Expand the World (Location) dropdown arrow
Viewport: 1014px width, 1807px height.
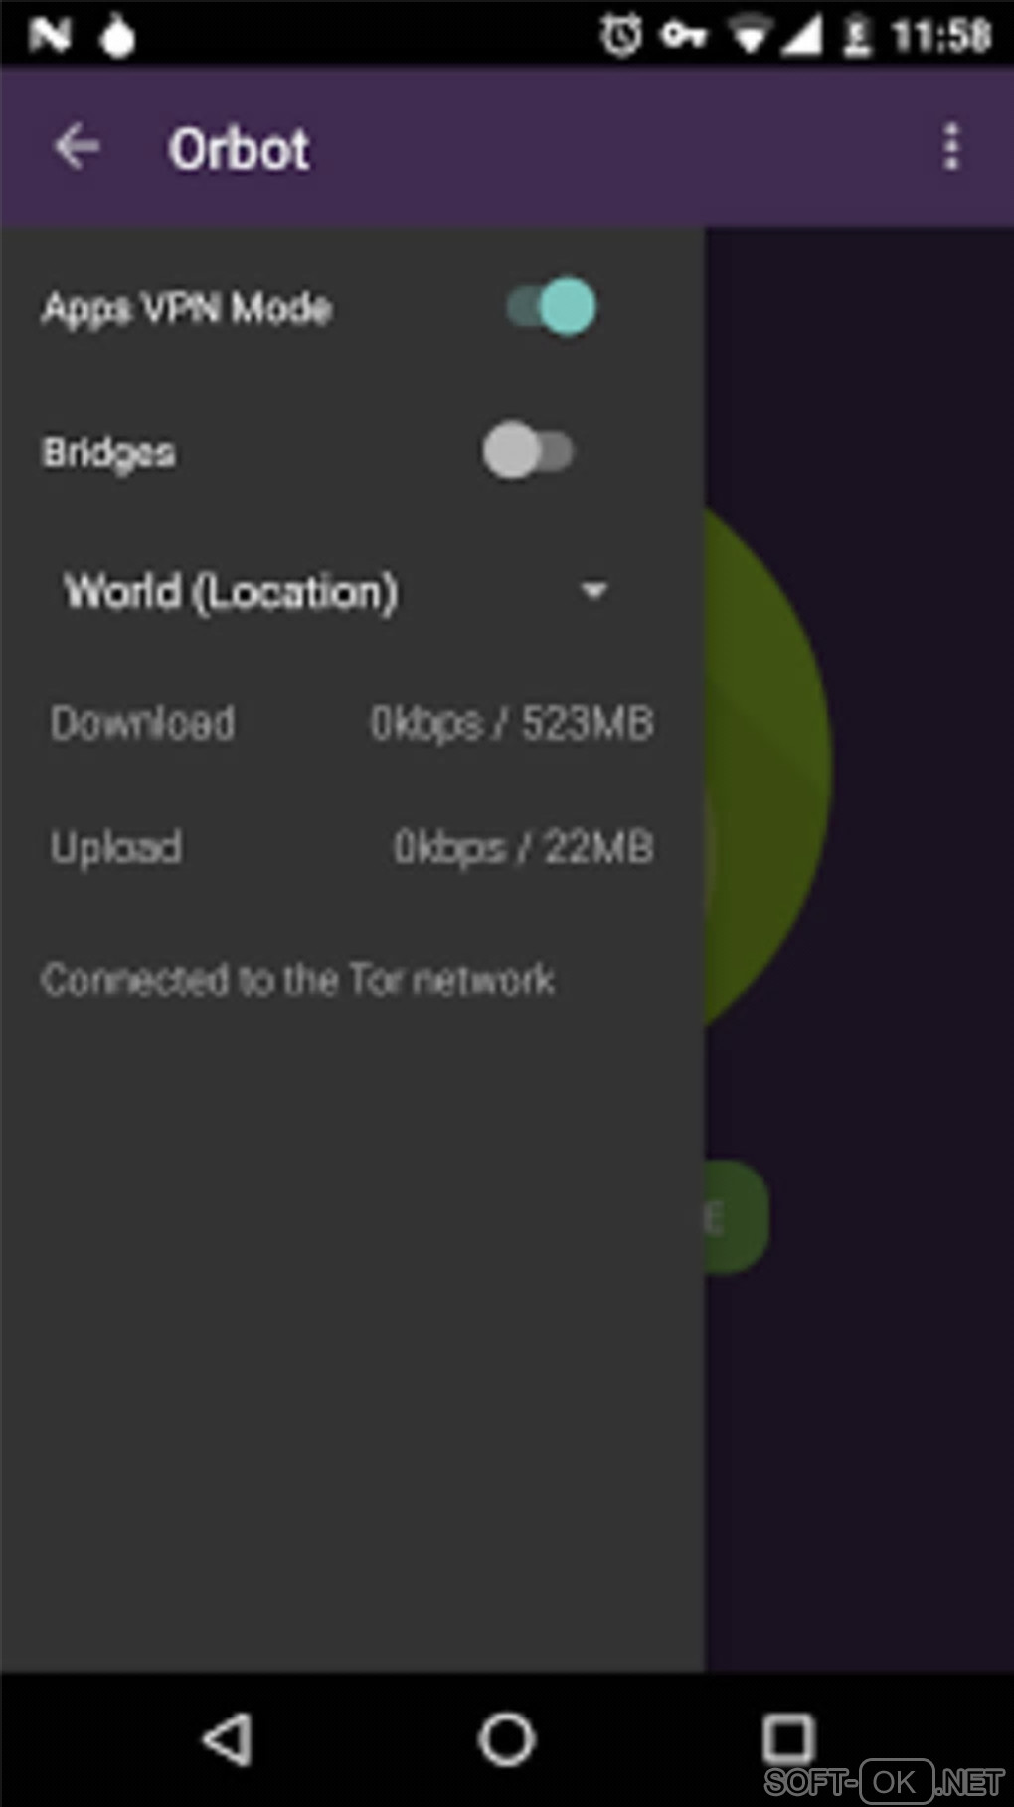point(593,592)
